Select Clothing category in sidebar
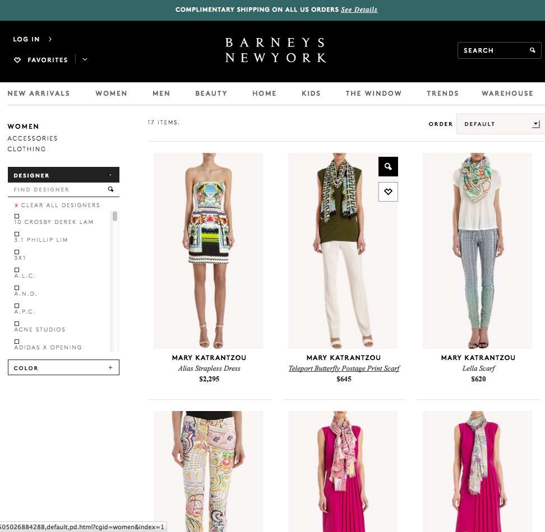Viewport: 545px width, 532px height. (x=27, y=149)
